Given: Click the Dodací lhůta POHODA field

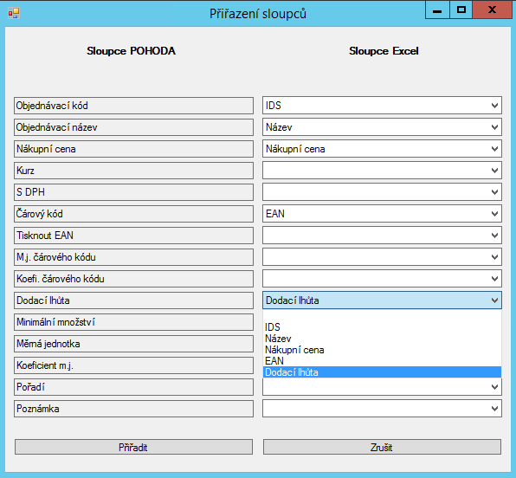Looking at the screenshot, I should (133, 300).
